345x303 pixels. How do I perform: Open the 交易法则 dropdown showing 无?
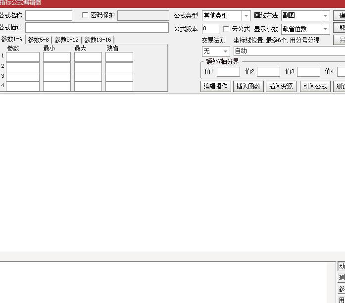pyautogui.click(x=216, y=51)
